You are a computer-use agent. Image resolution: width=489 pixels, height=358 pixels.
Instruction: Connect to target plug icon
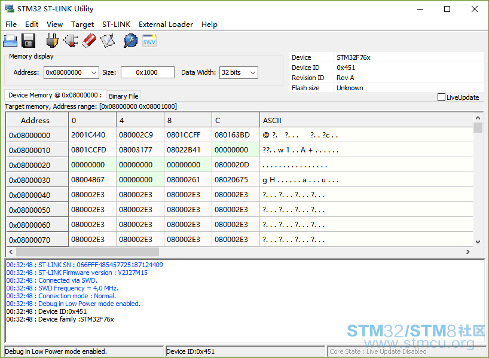click(52, 41)
